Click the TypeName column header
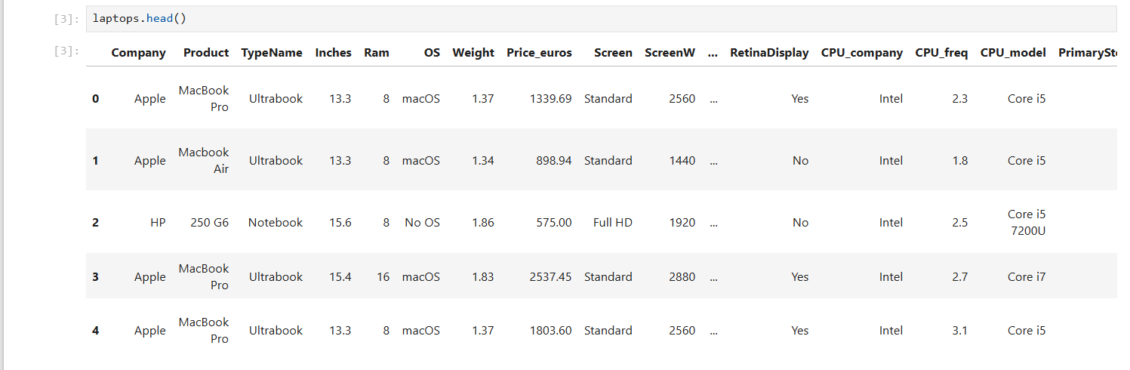Viewport: 1130px width, 370px height. click(272, 53)
